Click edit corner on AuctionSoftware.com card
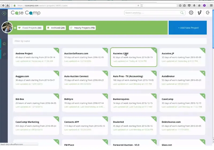 coord(106,50)
